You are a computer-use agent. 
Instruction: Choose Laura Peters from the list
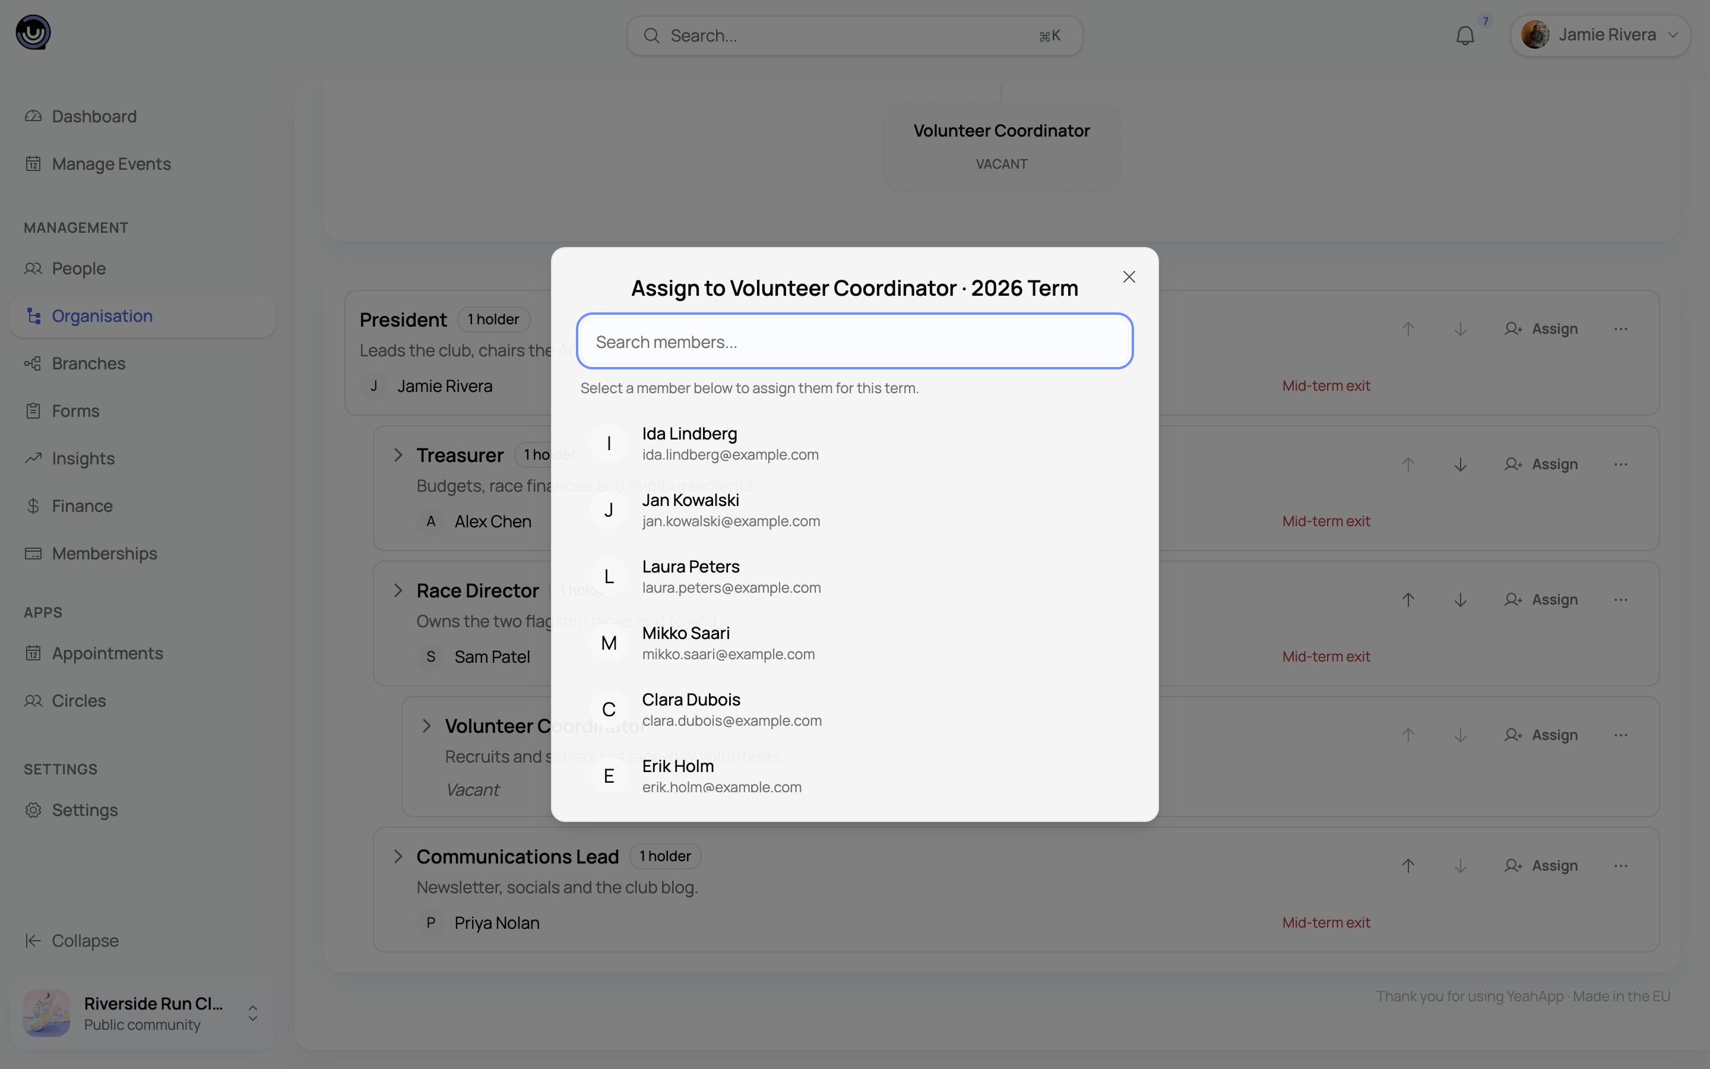point(855,576)
